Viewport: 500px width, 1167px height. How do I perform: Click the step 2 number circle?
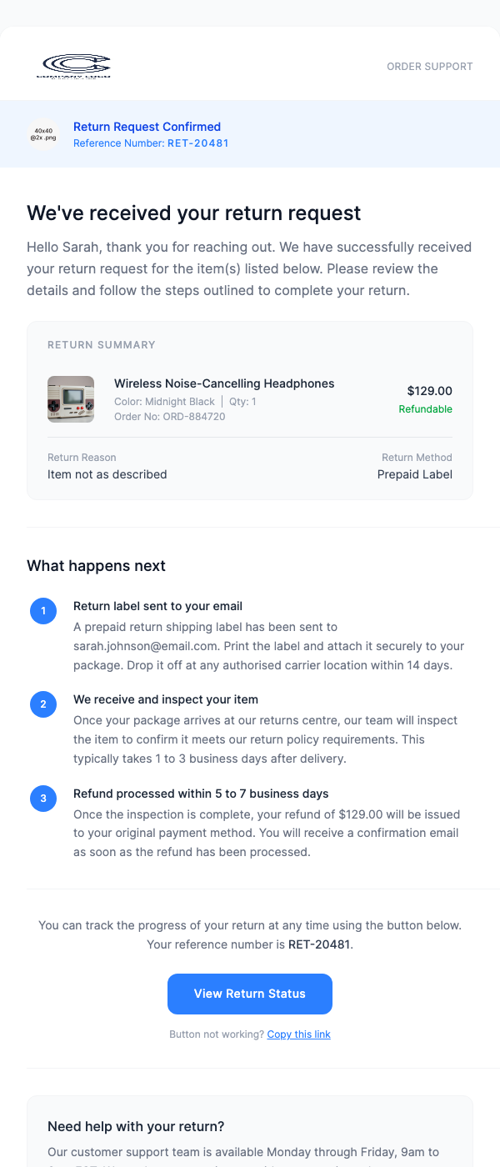(x=43, y=705)
